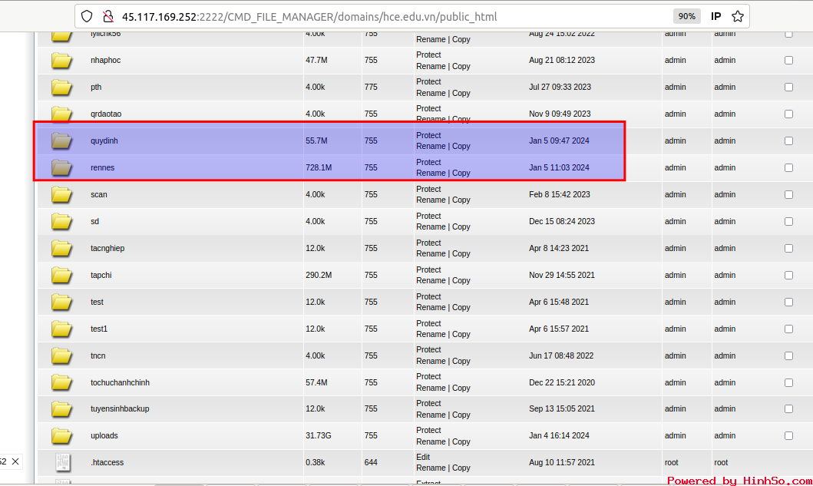Screen dimensions: 813x486
Task: Open the tuyensinhbackup folder name link
Action: point(120,408)
